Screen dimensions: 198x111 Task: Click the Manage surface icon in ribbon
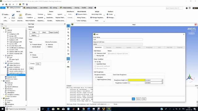point(107,18)
